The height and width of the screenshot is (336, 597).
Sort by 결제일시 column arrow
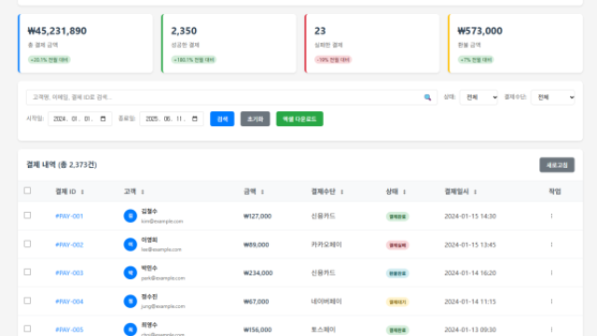[475, 192]
